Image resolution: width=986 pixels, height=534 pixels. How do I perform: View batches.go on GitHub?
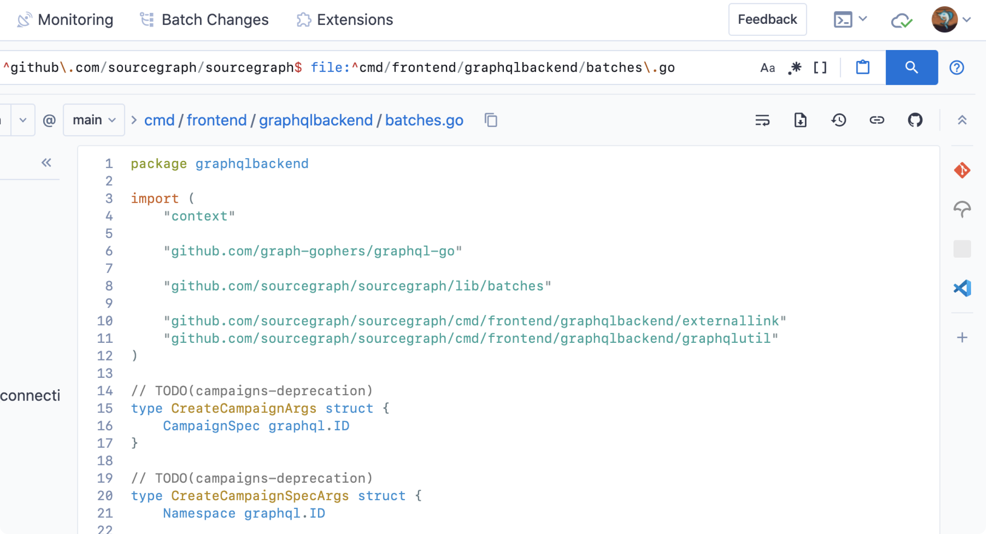915,120
